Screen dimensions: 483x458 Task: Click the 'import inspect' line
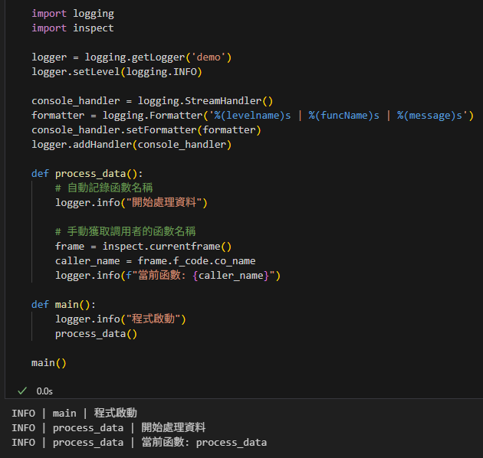pos(72,28)
